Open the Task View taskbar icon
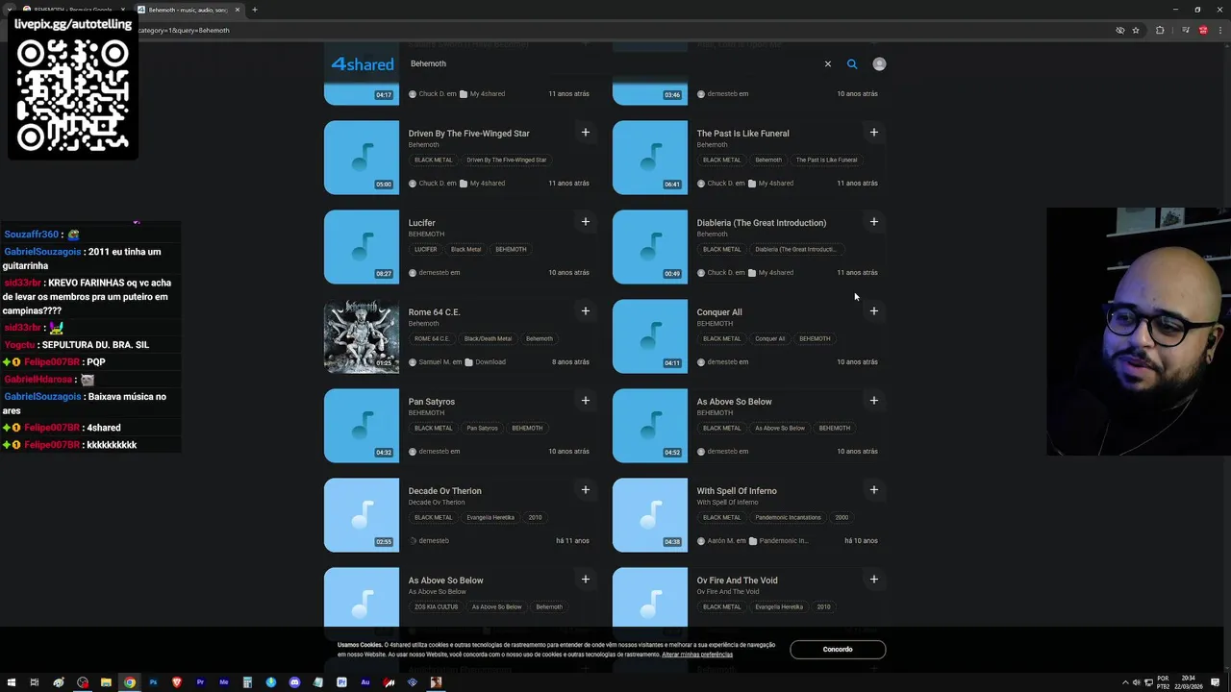Viewport: 1231px width, 692px height. (x=35, y=682)
